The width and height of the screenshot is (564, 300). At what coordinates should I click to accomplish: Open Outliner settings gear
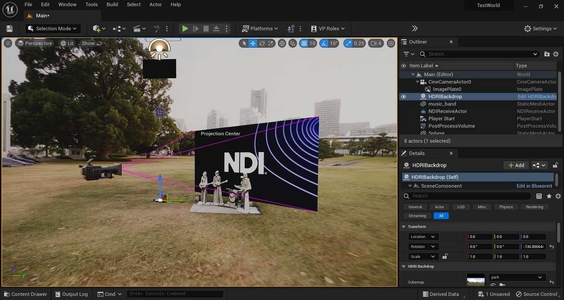coord(556,54)
